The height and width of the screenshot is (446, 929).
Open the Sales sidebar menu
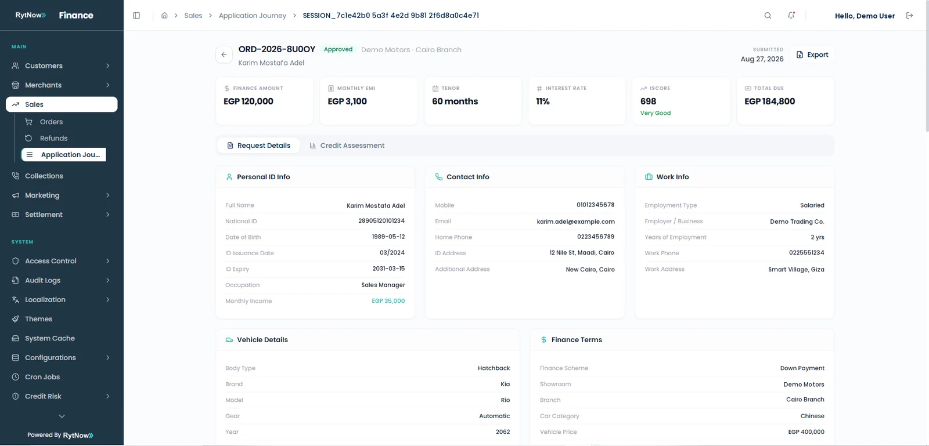point(62,104)
